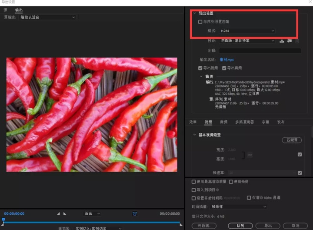Click the 宽度 value field
The height and width of the screenshot is (230, 313).
[x=232, y=150]
